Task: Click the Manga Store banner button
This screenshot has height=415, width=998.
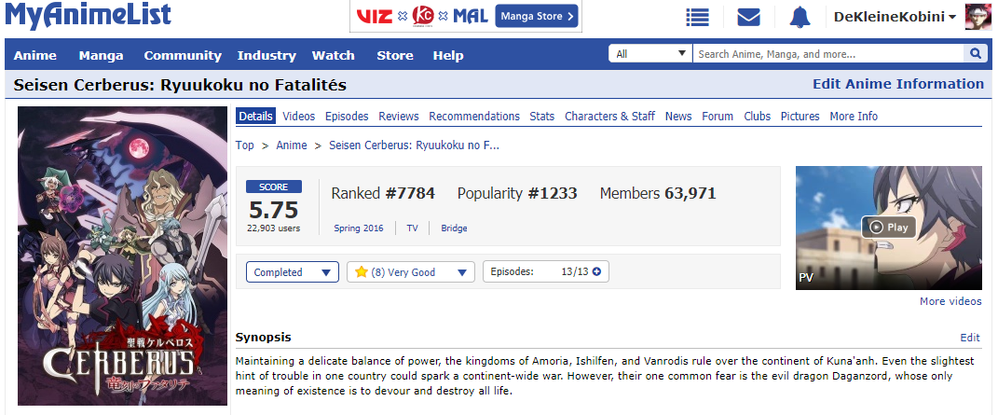Action: tap(537, 17)
